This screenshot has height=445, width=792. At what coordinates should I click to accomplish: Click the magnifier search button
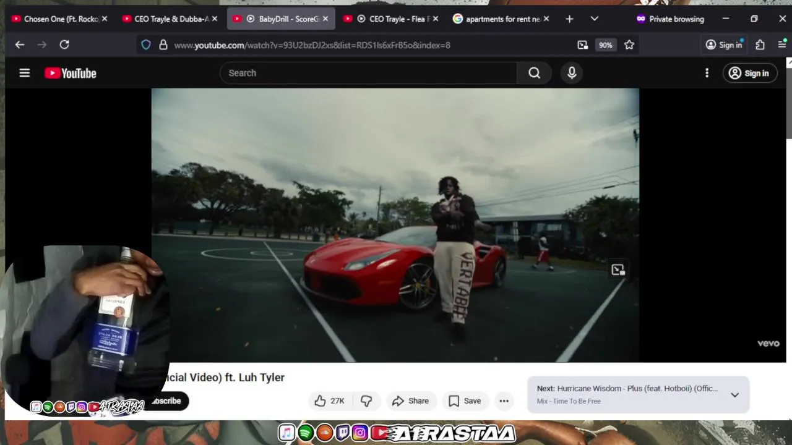point(534,73)
